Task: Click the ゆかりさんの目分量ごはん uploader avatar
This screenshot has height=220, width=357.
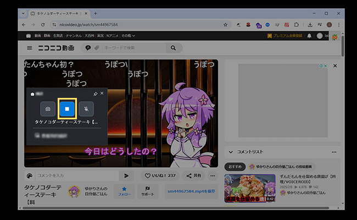Action: 74,191
